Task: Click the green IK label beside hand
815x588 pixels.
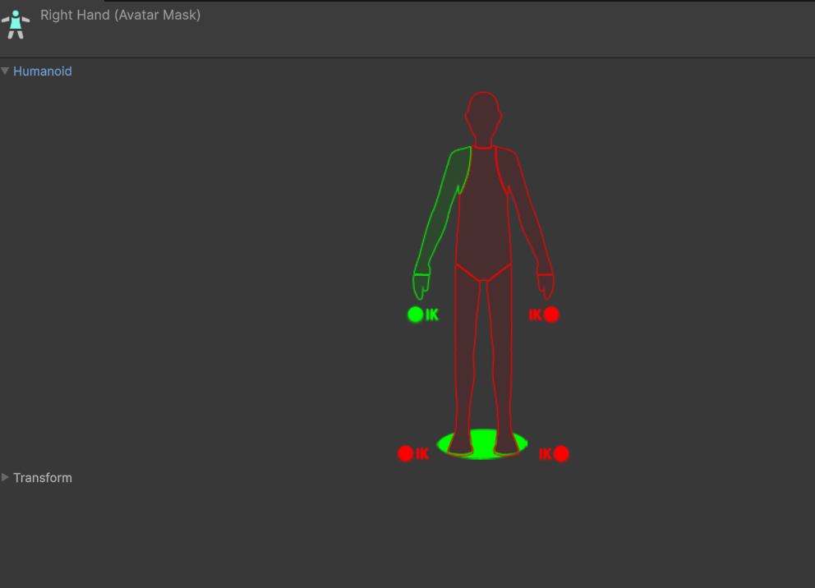Action: (x=432, y=315)
